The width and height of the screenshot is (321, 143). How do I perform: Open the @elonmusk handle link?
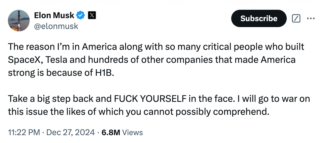[x=56, y=26]
